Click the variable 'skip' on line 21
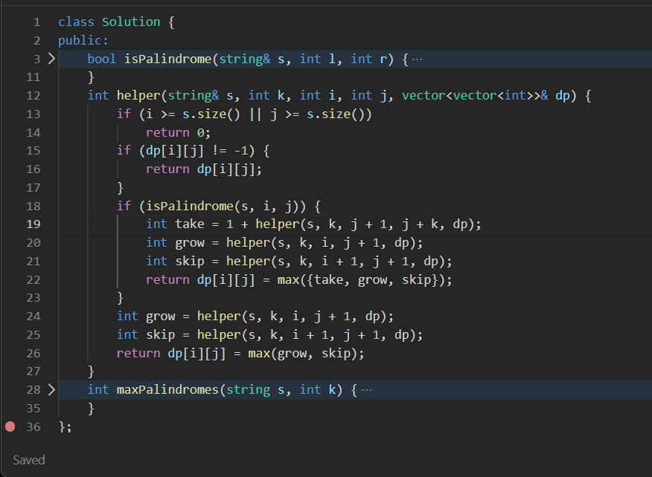 pos(190,262)
